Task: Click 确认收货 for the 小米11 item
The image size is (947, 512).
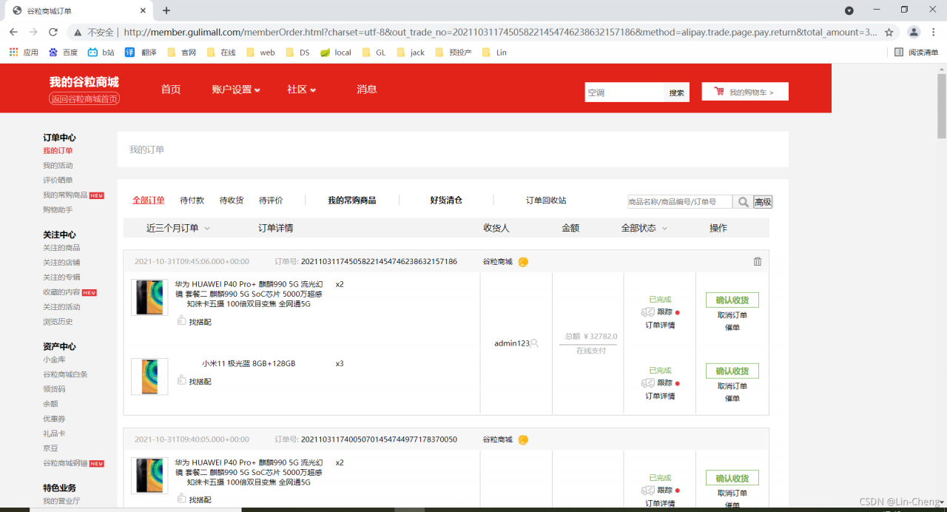Action: coord(732,371)
